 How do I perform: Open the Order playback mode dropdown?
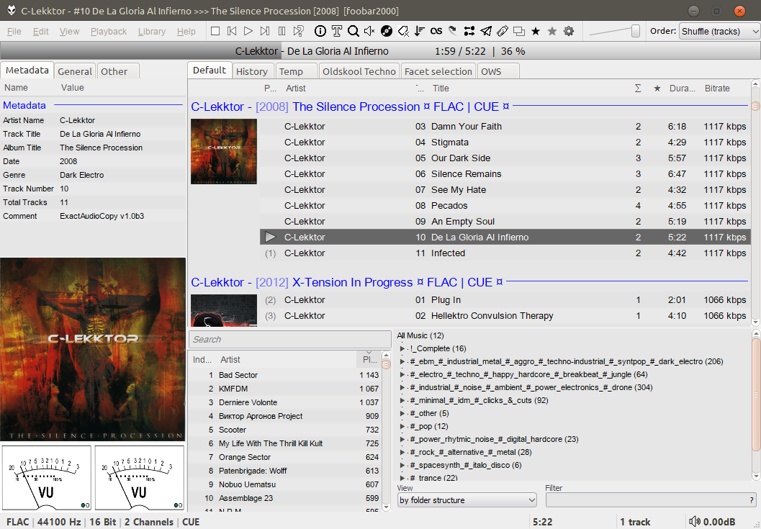pyautogui.click(x=719, y=31)
